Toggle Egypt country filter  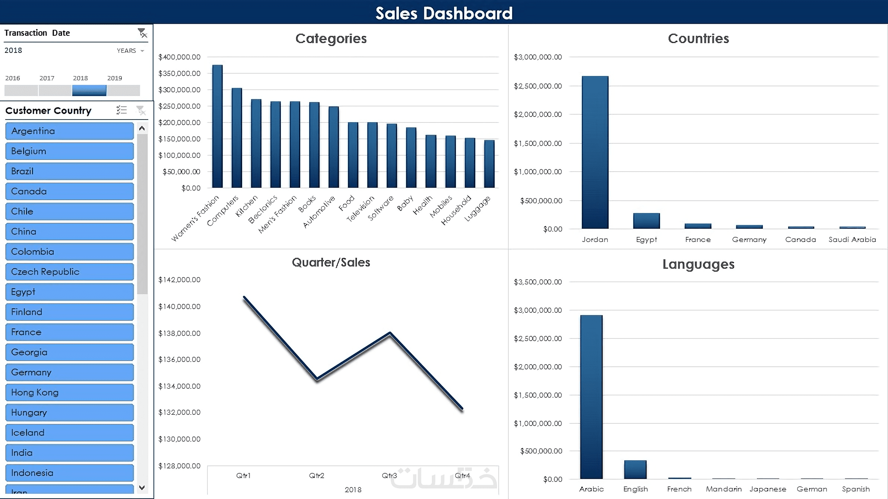(x=70, y=292)
